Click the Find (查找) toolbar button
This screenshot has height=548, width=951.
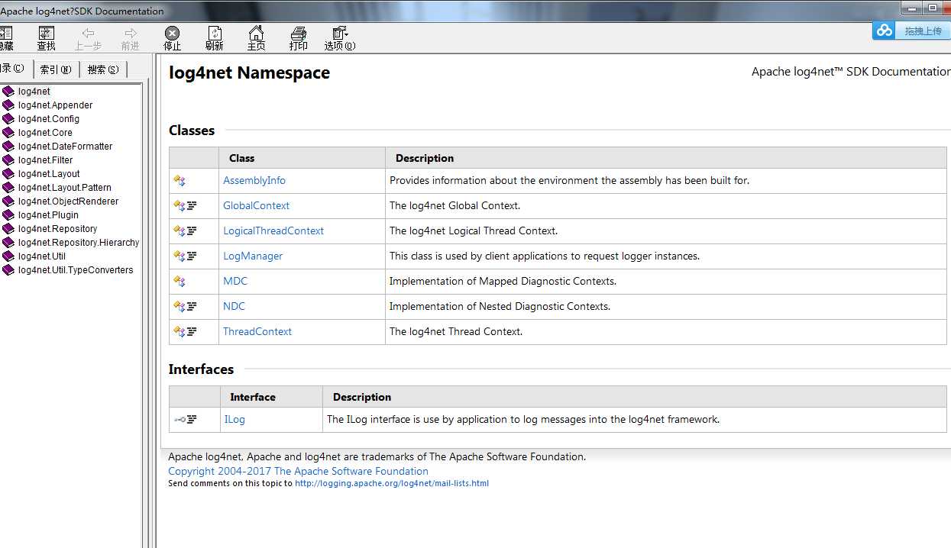[47, 38]
